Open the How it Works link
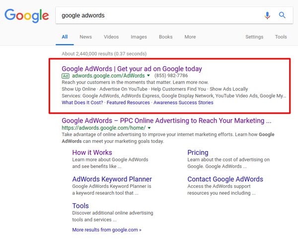This screenshot has height=244, width=298. click(x=92, y=153)
